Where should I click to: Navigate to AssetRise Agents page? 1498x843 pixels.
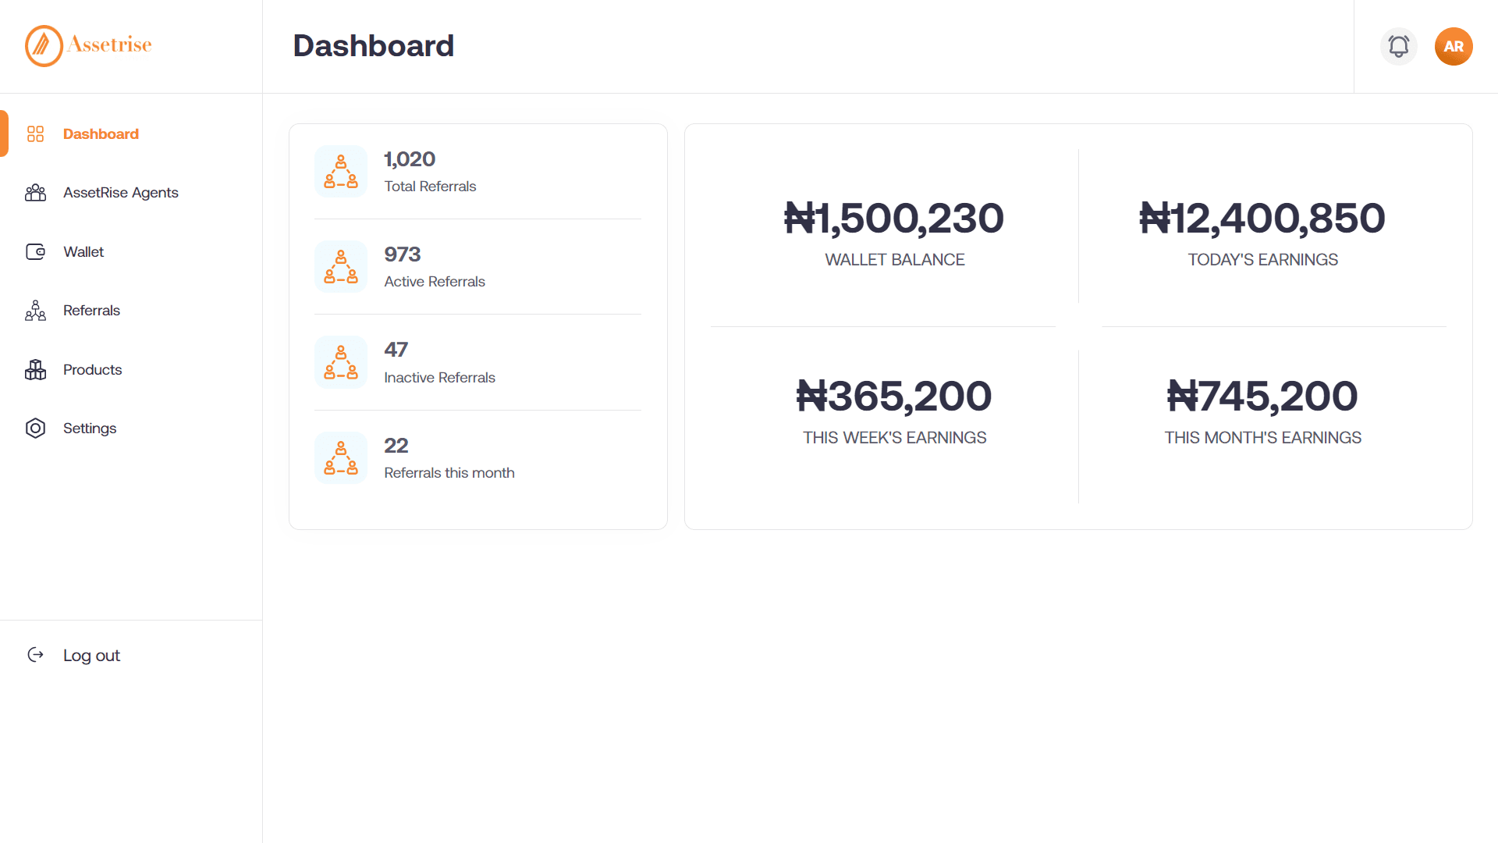click(120, 193)
